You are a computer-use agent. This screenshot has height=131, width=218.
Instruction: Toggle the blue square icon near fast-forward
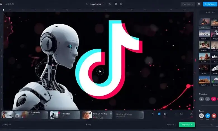[x=159, y=114]
